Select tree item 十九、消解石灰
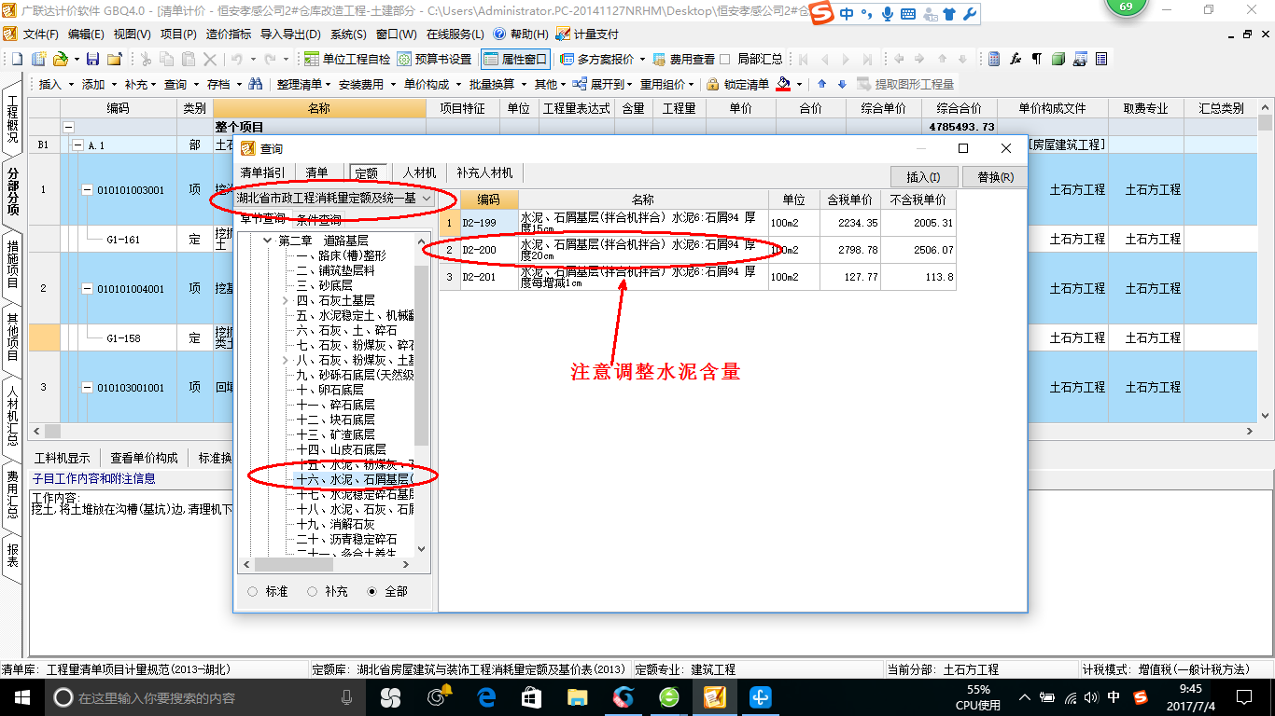Viewport: 1275px width, 716px height. tap(336, 524)
